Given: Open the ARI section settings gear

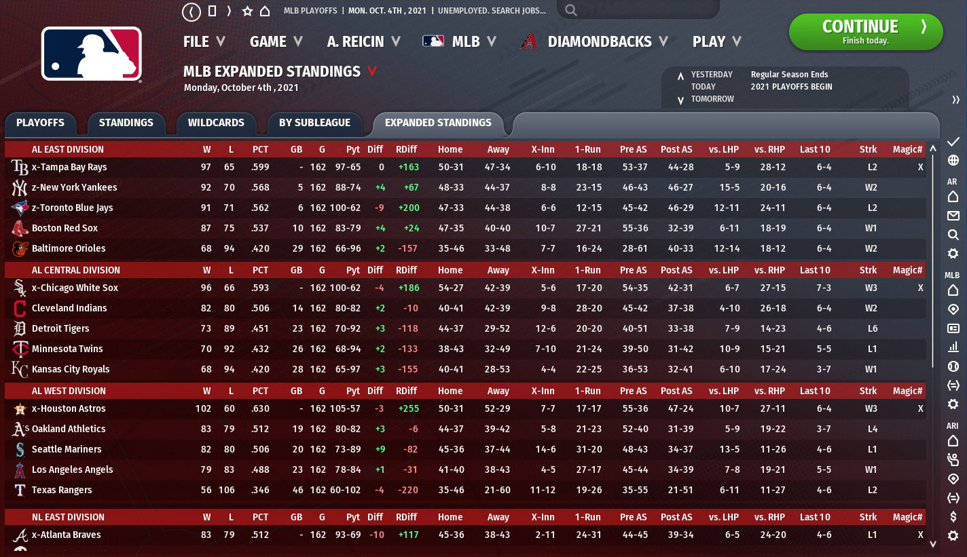Looking at the screenshot, I should [x=953, y=536].
